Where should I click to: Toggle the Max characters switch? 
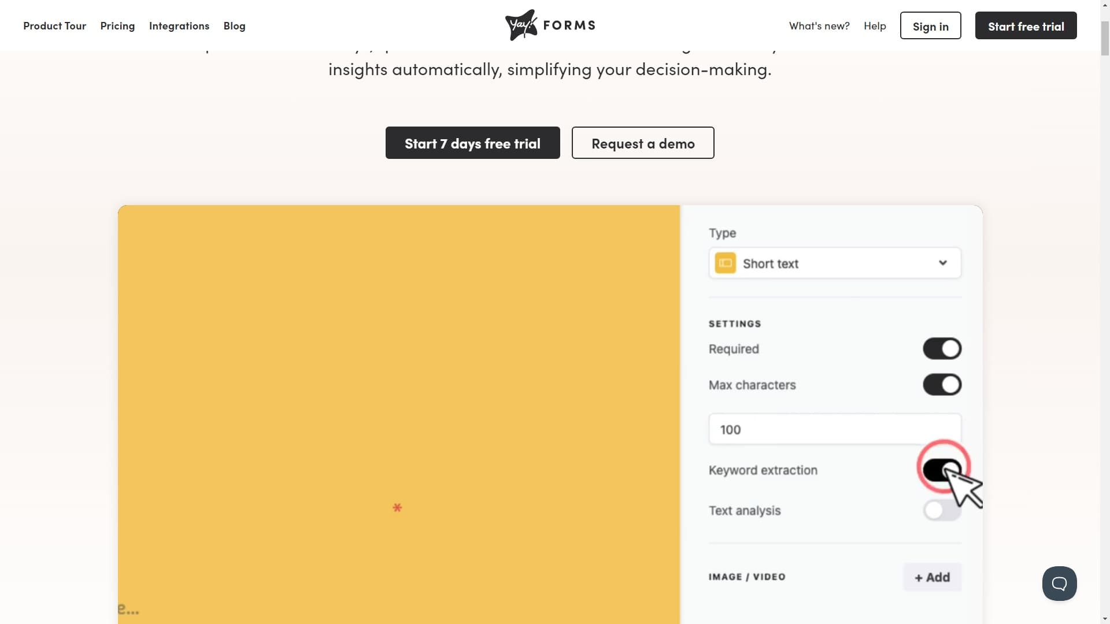pyautogui.click(x=942, y=385)
